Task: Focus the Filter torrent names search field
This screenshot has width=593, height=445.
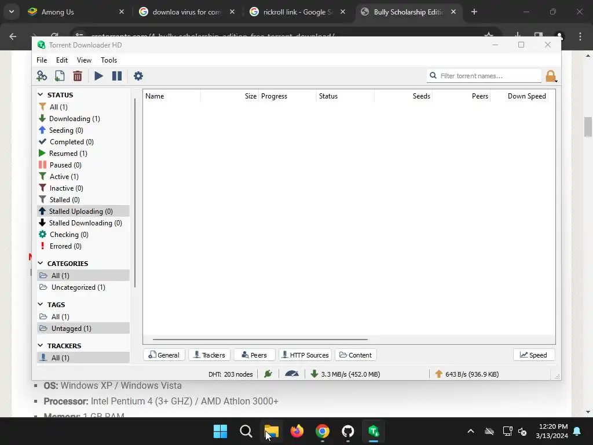Action: click(x=484, y=76)
